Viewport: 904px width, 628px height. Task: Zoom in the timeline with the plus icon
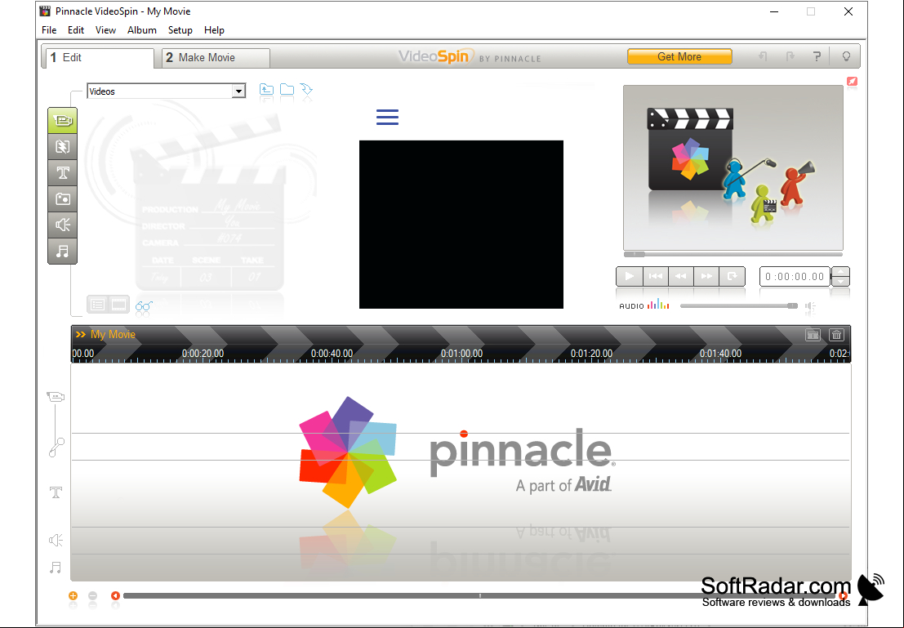(73, 595)
